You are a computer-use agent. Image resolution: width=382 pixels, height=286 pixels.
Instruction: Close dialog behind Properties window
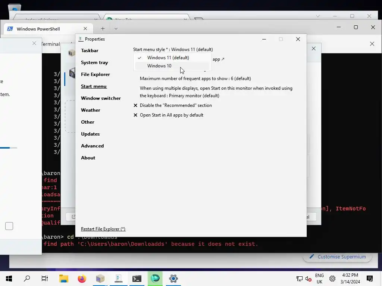pyautogui.click(x=313, y=48)
